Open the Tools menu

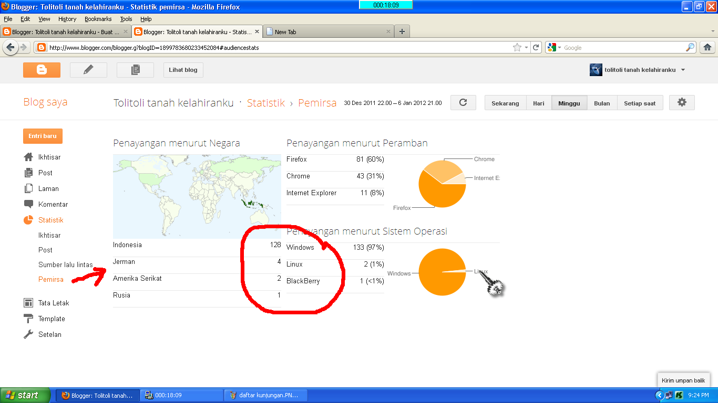126,19
